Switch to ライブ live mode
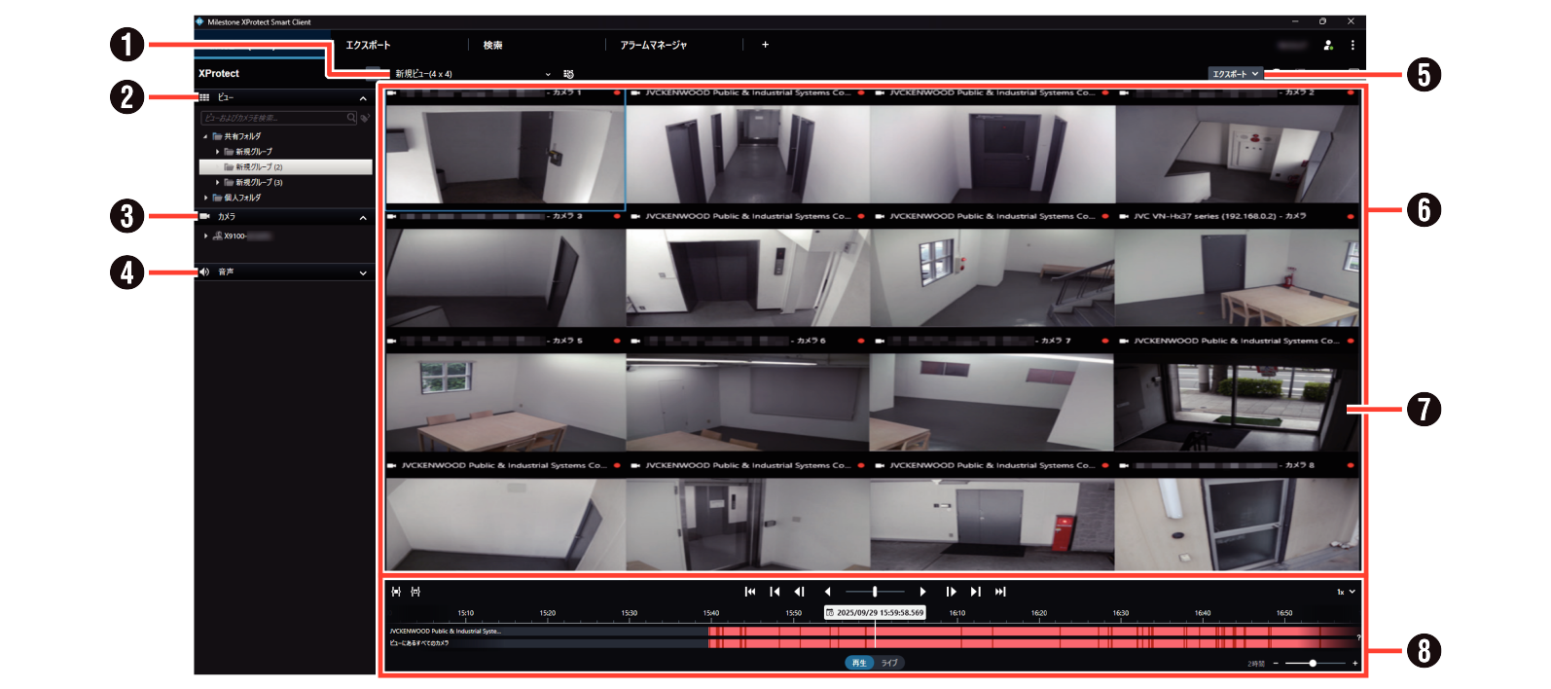The height and width of the screenshot is (689, 1551). [x=889, y=663]
